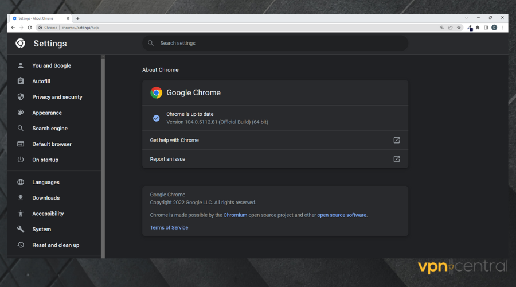Image resolution: width=516 pixels, height=287 pixels.
Task: Reload the page with the refresh icon
Action: pos(30,28)
